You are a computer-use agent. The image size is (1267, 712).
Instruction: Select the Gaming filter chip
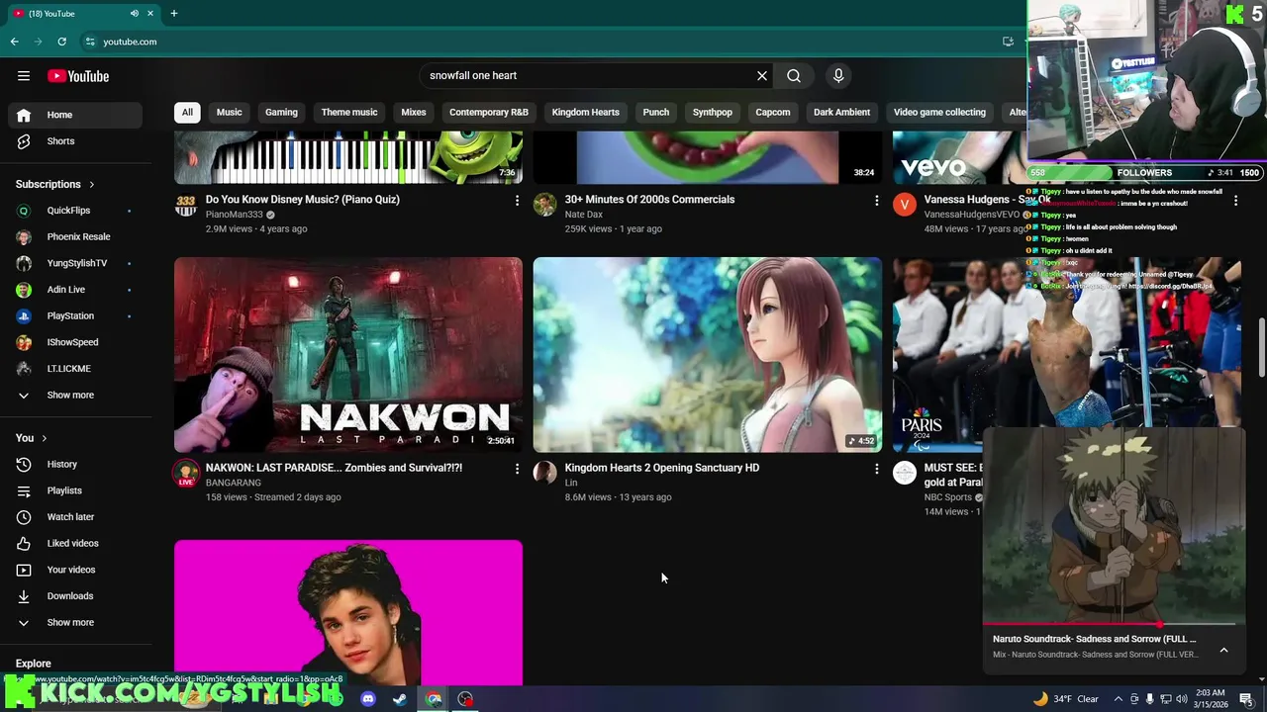coord(281,113)
